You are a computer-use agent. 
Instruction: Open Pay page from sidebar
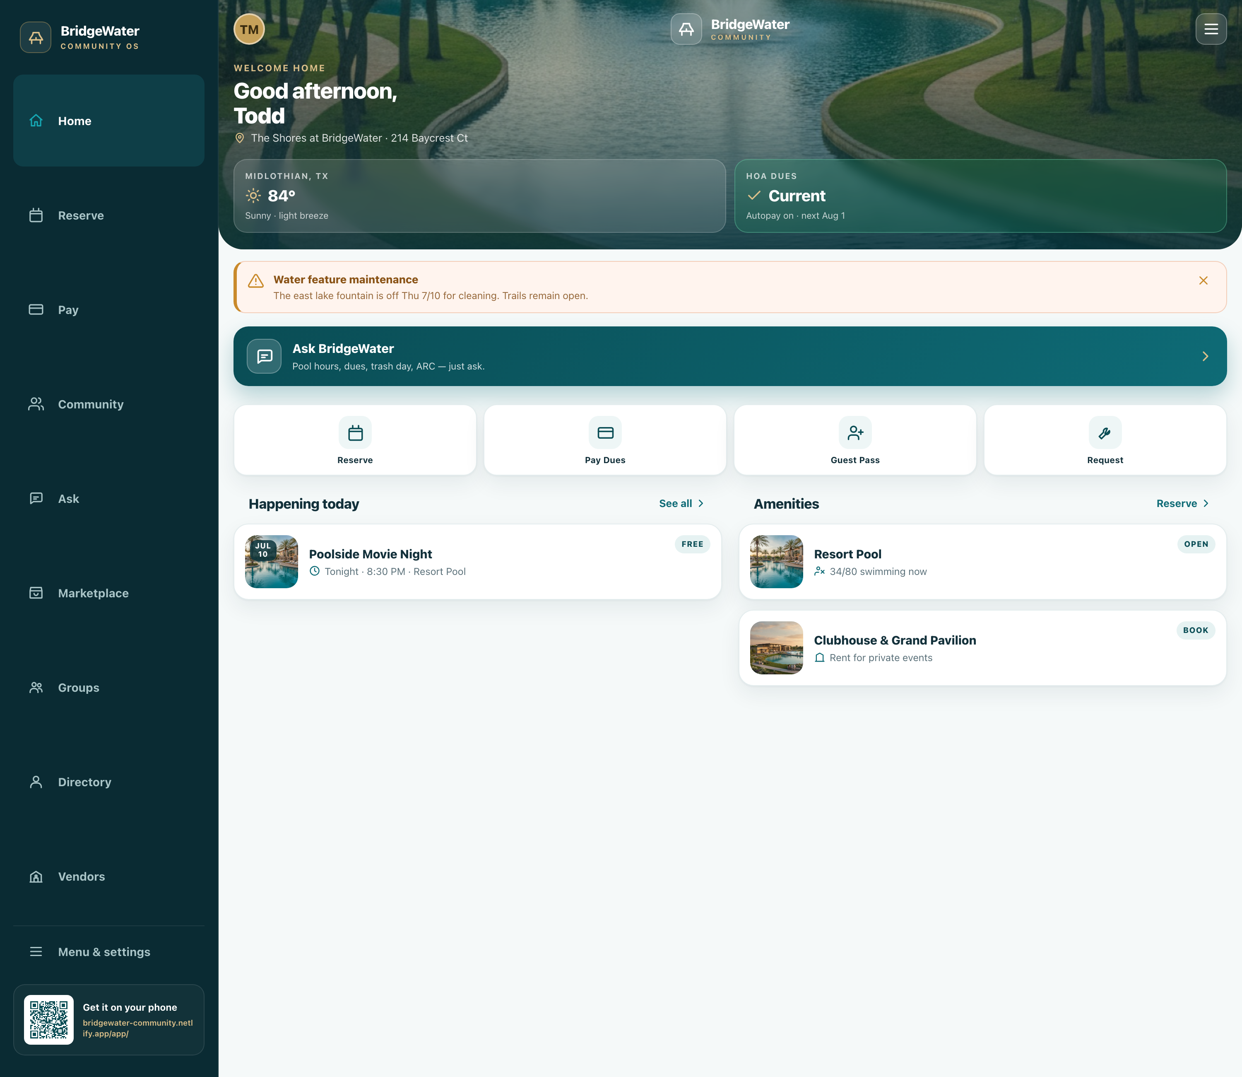point(109,309)
